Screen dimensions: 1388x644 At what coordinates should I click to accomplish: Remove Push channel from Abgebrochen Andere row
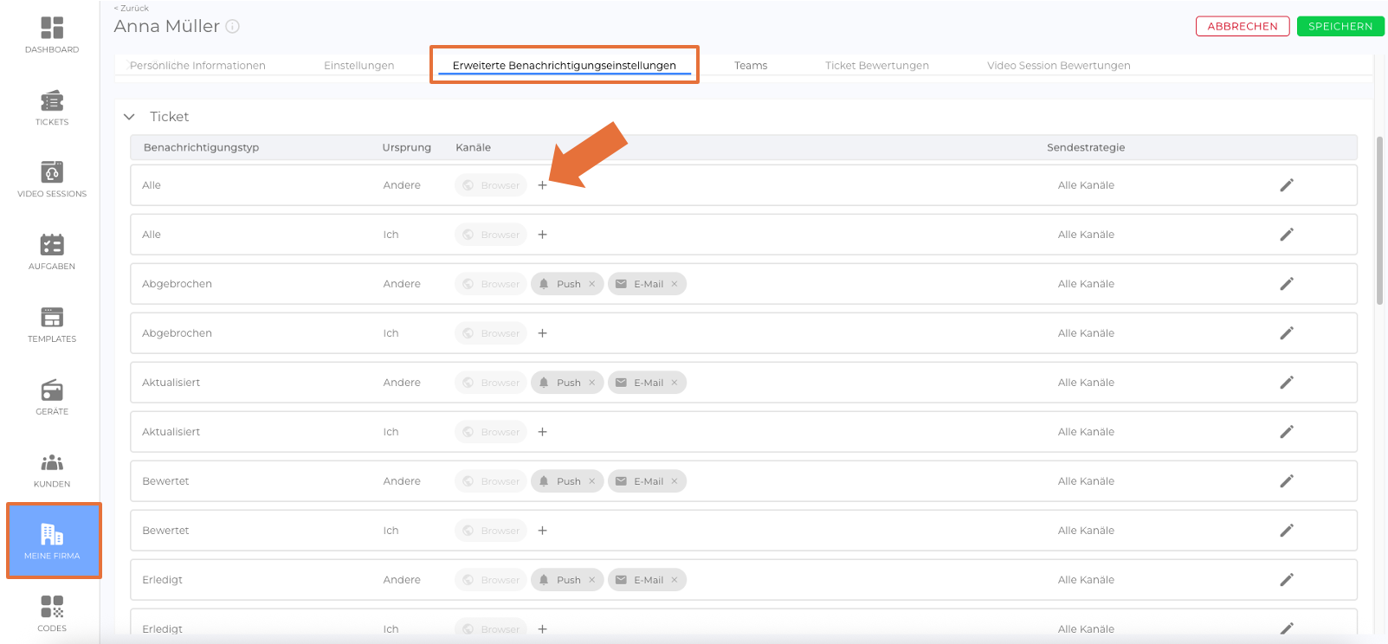[x=592, y=284]
